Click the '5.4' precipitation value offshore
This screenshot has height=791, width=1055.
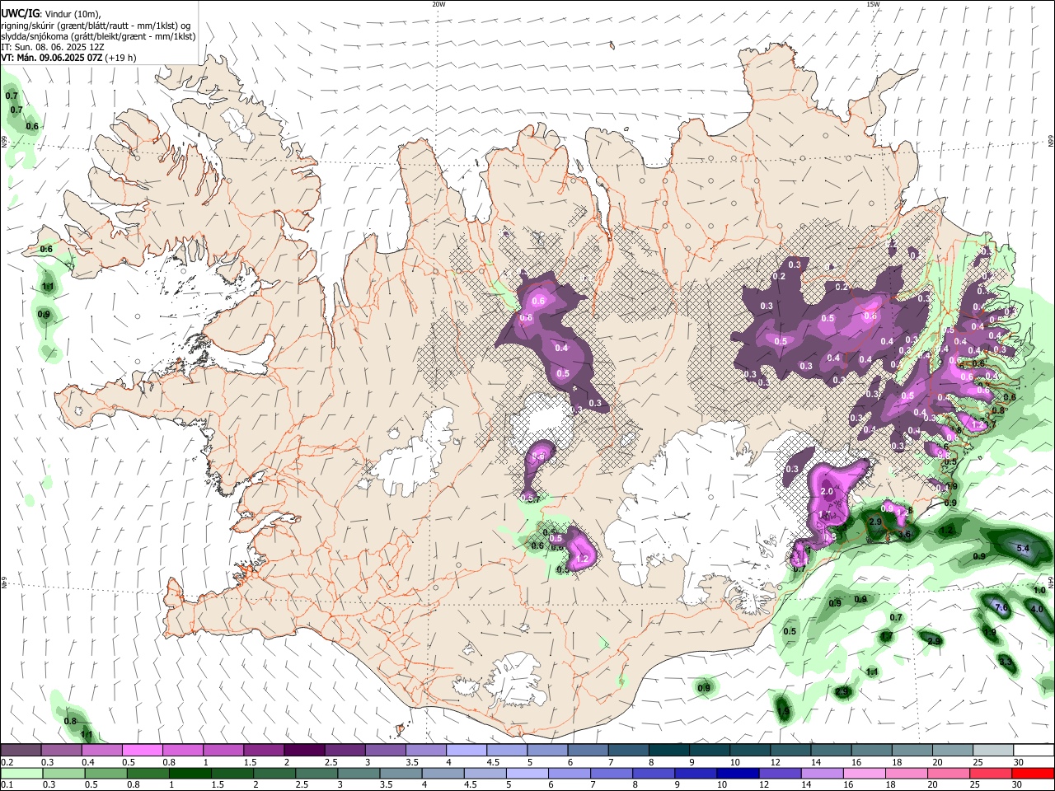pos(1024,548)
